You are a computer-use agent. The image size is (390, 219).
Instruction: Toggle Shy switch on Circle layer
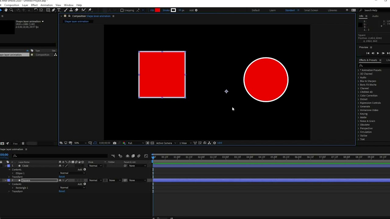tap(60, 166)
